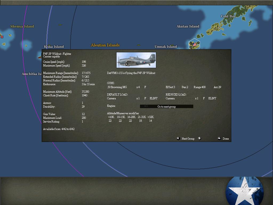Click the Aleutian Islands region label
The width and height of the screenshot is (273, 205).
click(x=105, y=45)
